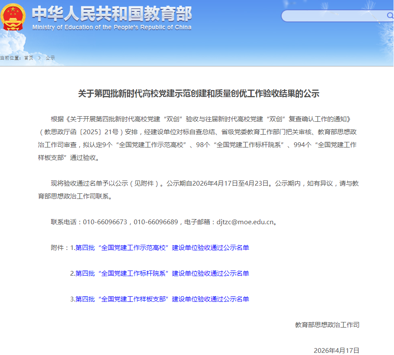Click the article headline 关于第四批新时代高校党建
This screenshot has width=394, height=355.
[199, 94]
